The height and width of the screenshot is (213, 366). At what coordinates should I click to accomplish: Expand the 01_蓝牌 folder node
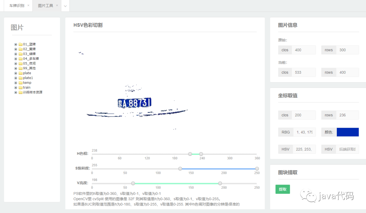[16, 44]
